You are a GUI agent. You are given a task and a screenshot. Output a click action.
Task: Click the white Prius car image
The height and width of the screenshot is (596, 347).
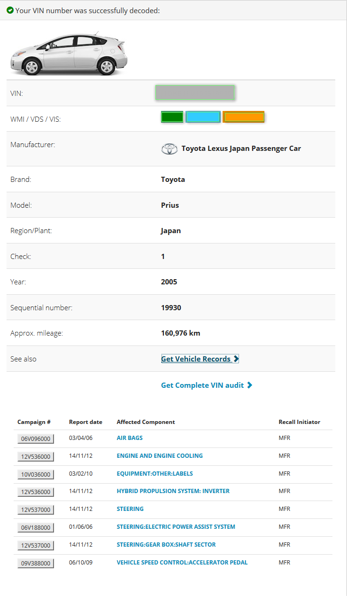69,54
